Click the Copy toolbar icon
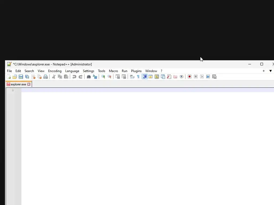Screen dimensions: 274x205 click(60, 77)
